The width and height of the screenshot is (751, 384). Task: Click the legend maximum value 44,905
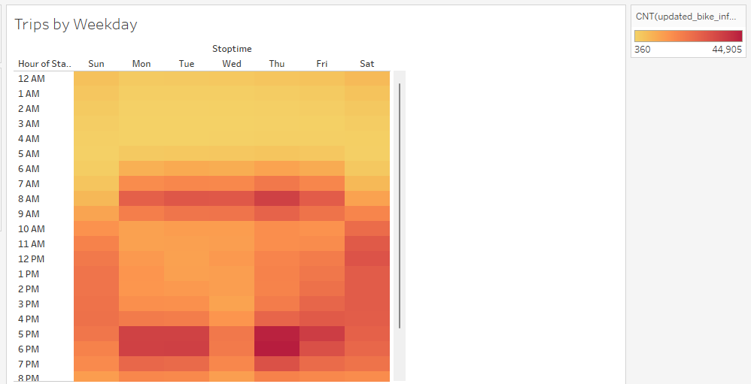click(727, 50)
